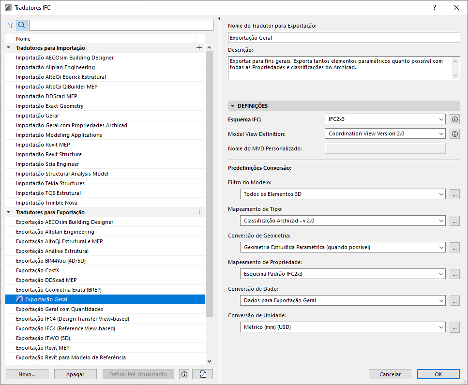Click the search magnifier icon
Screen dimensions: 468x385
22,25
